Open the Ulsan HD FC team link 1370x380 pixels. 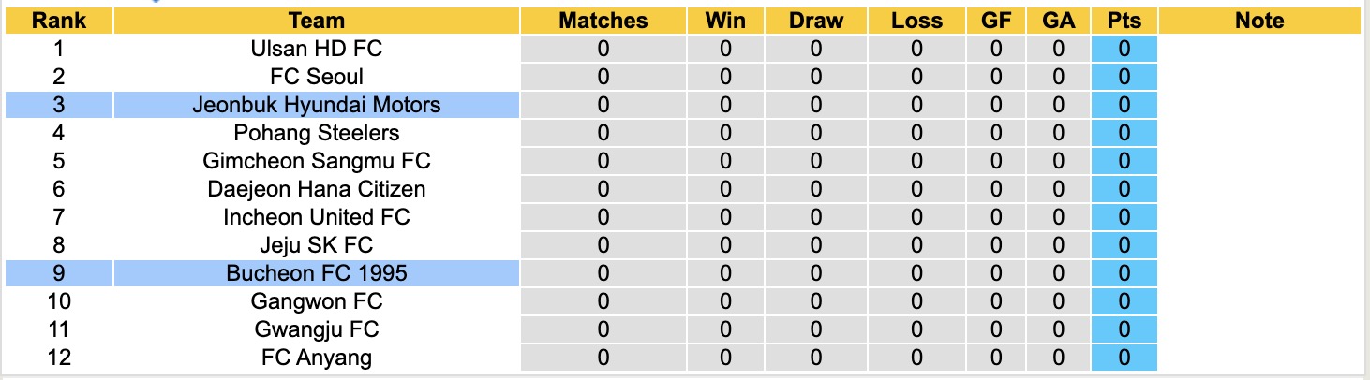(317, 49)
